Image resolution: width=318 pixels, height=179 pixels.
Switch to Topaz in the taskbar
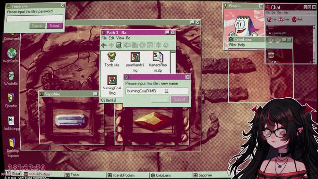tap(85, 175)
